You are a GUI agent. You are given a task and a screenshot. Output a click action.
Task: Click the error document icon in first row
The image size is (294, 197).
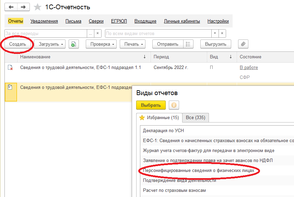click(x=10, y=68)
